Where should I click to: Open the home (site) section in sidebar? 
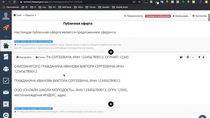tap(6, 46)
